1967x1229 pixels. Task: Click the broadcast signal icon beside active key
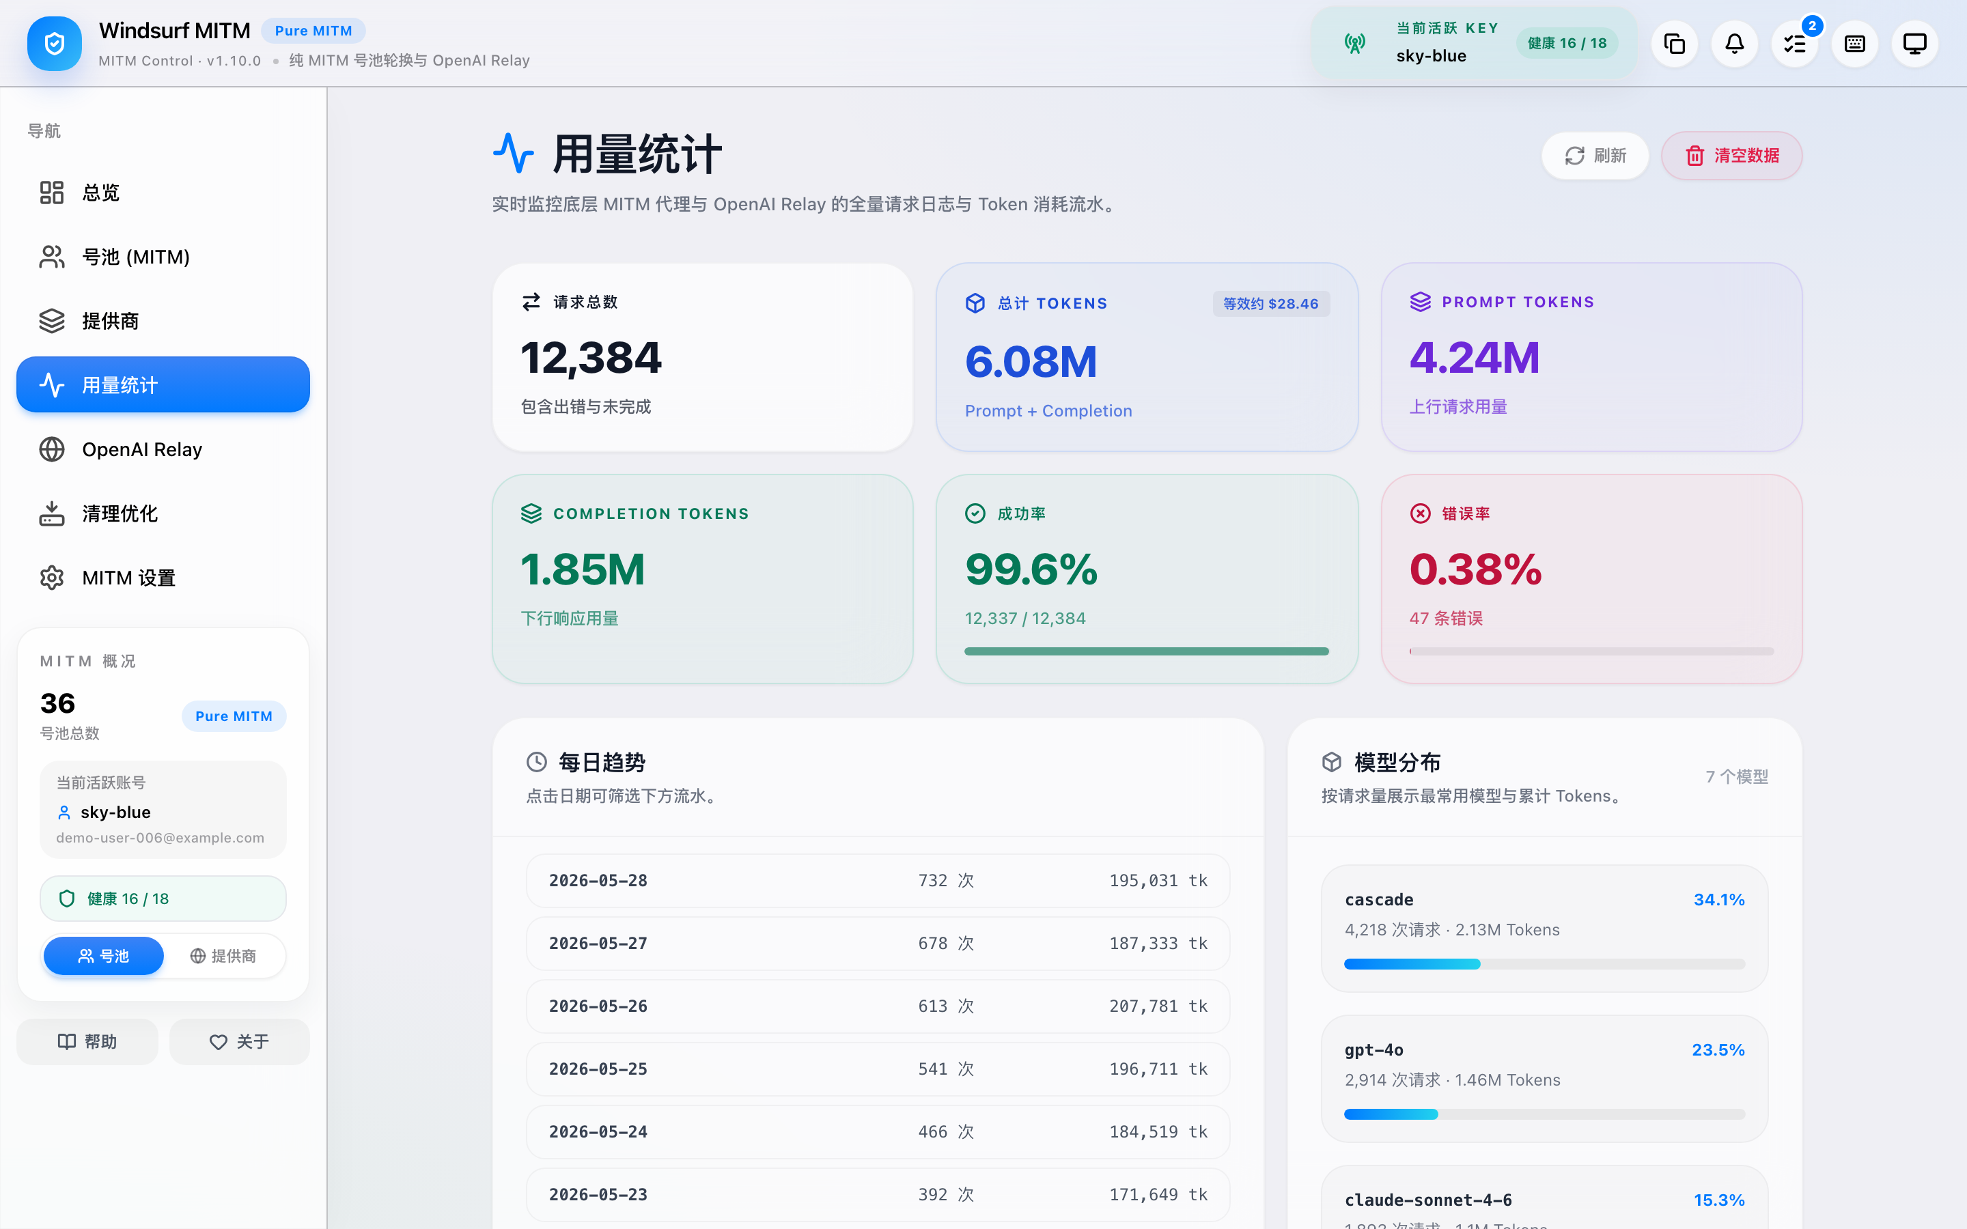[1354, 44]
